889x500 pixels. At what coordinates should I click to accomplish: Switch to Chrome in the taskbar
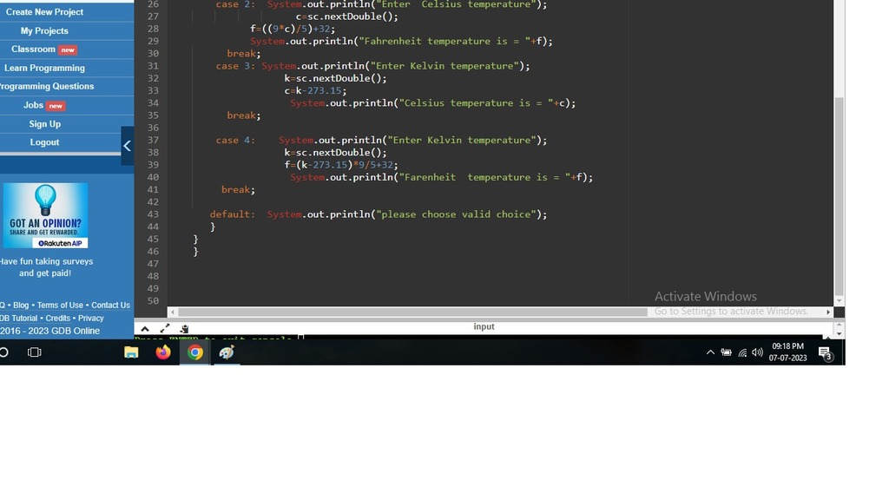tap(195, 352)
